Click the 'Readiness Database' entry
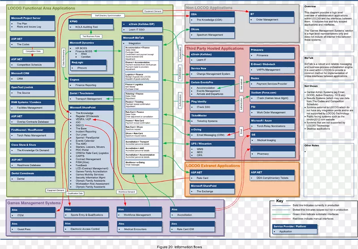Viewport: 358px width, 249px height. 29,165
